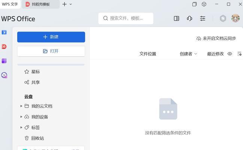Open the headset customer service icon
Screen dimensions: 243x150
(x=189, y=18)
